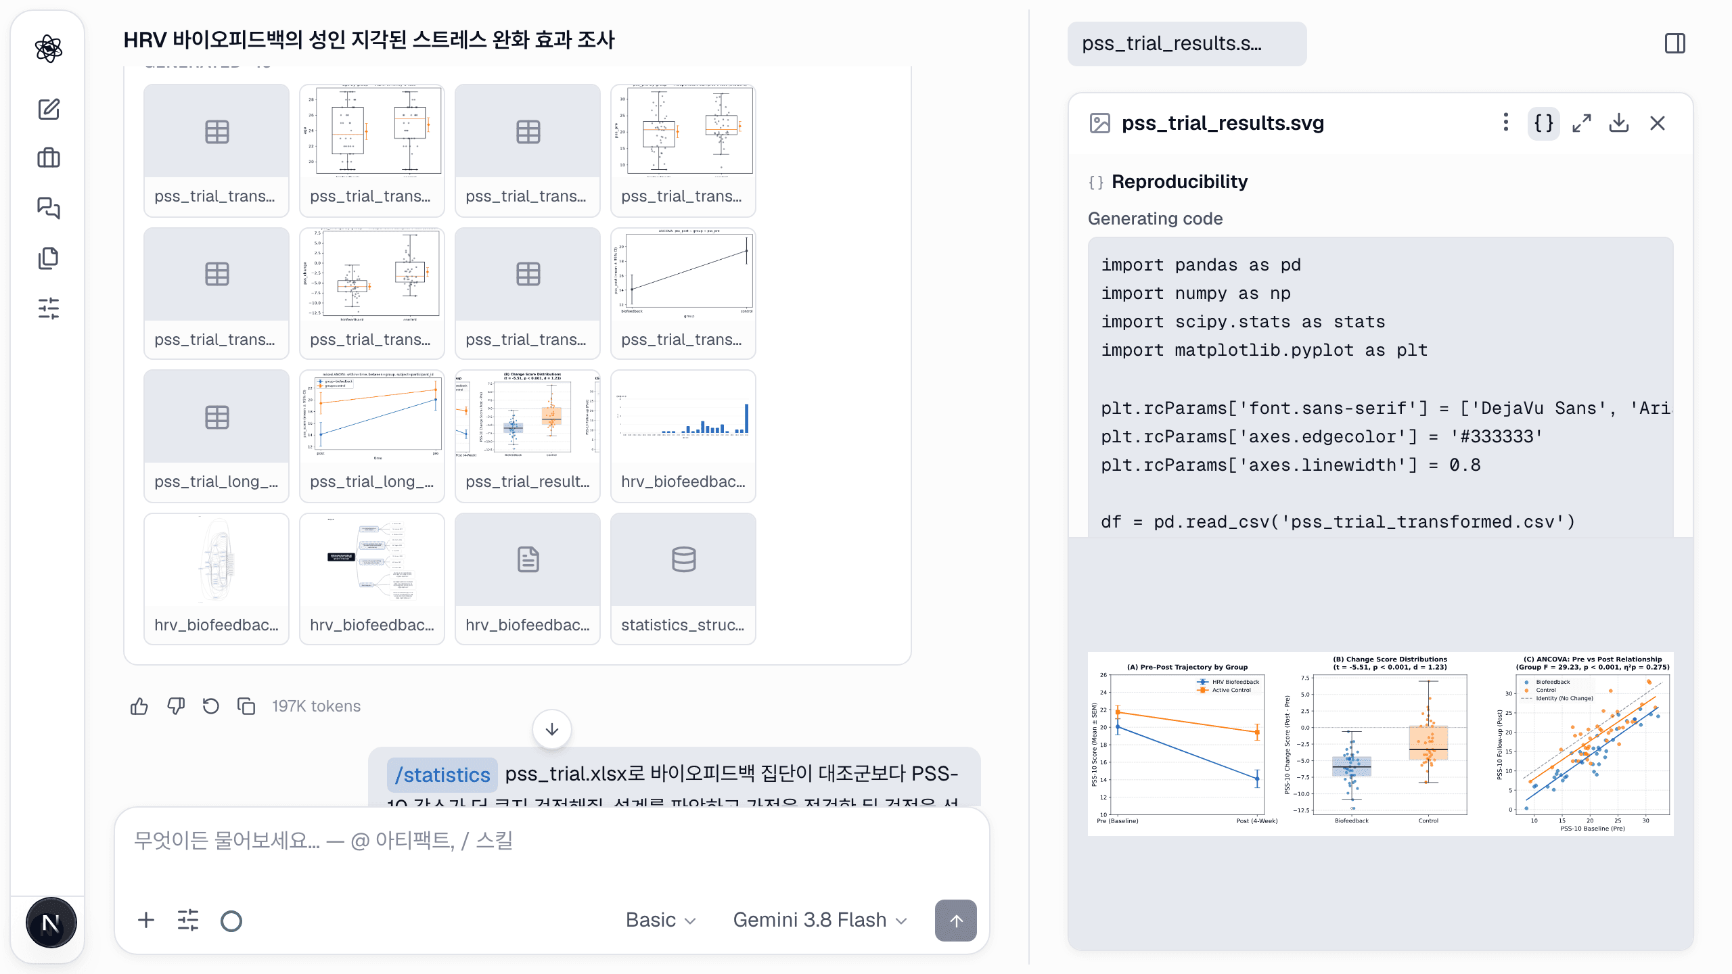Open the first pss_trial_long_... table artifact

(x=216, y=436)
